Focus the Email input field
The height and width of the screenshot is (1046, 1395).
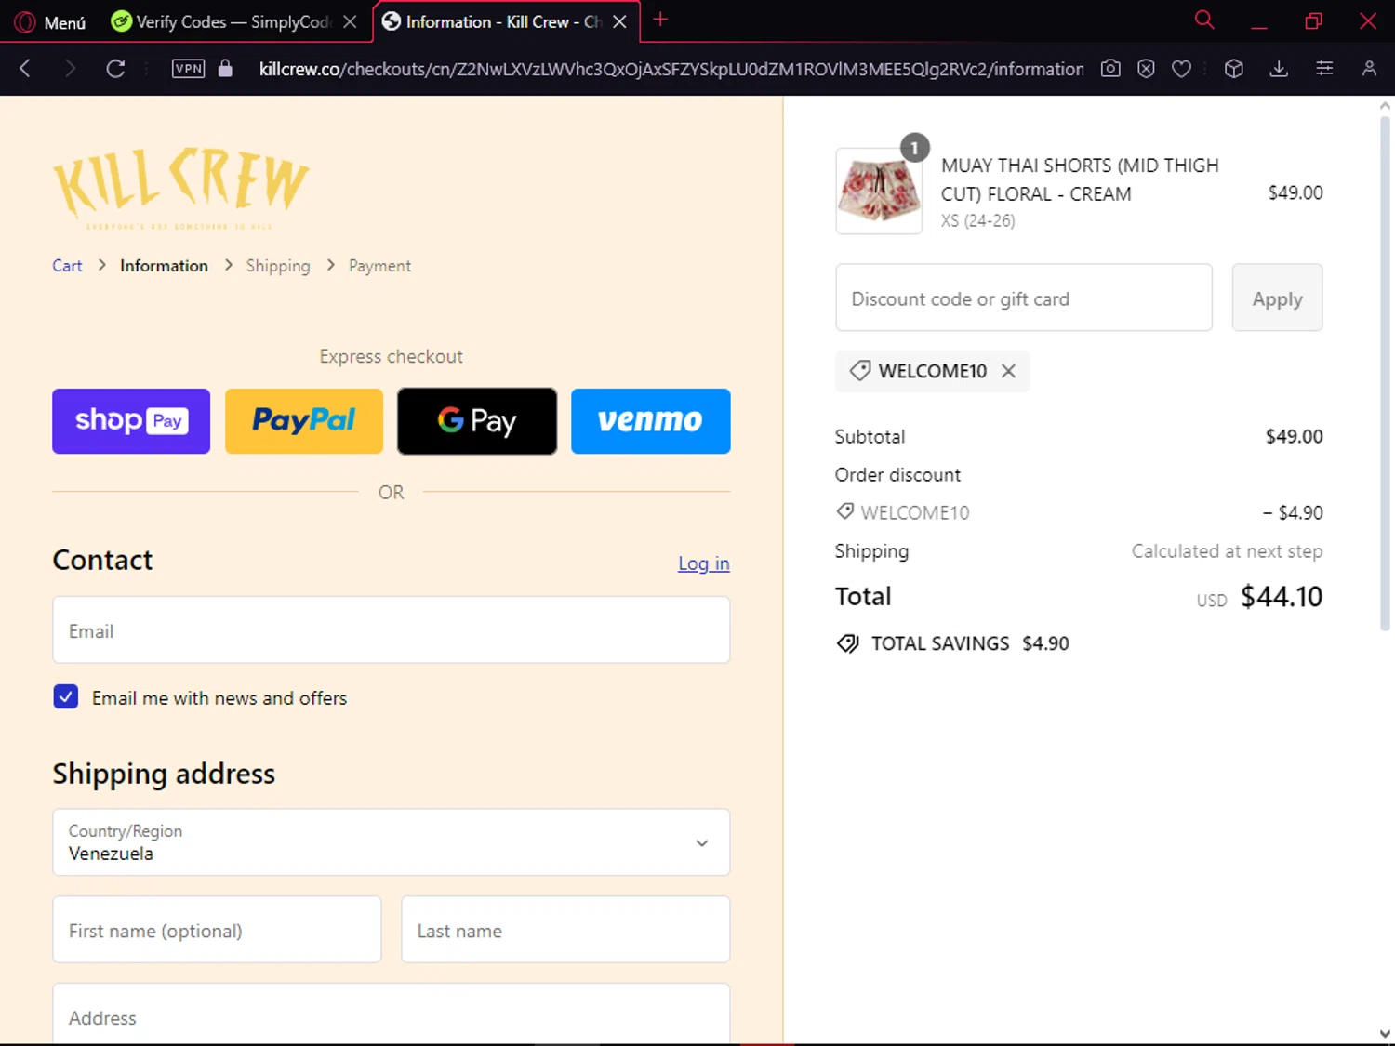392,630
